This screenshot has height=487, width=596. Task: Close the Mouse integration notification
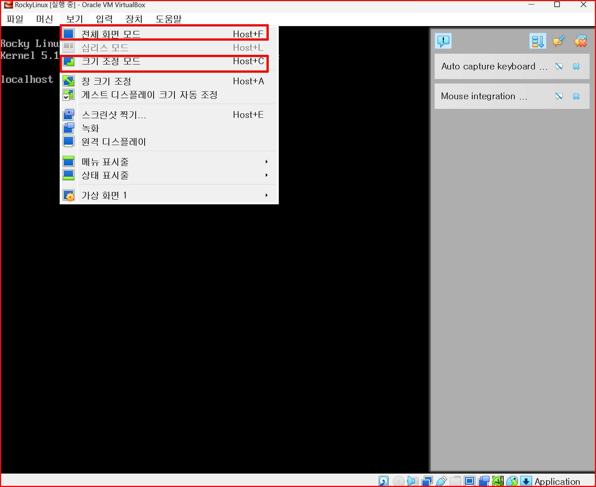click(576, 96)
